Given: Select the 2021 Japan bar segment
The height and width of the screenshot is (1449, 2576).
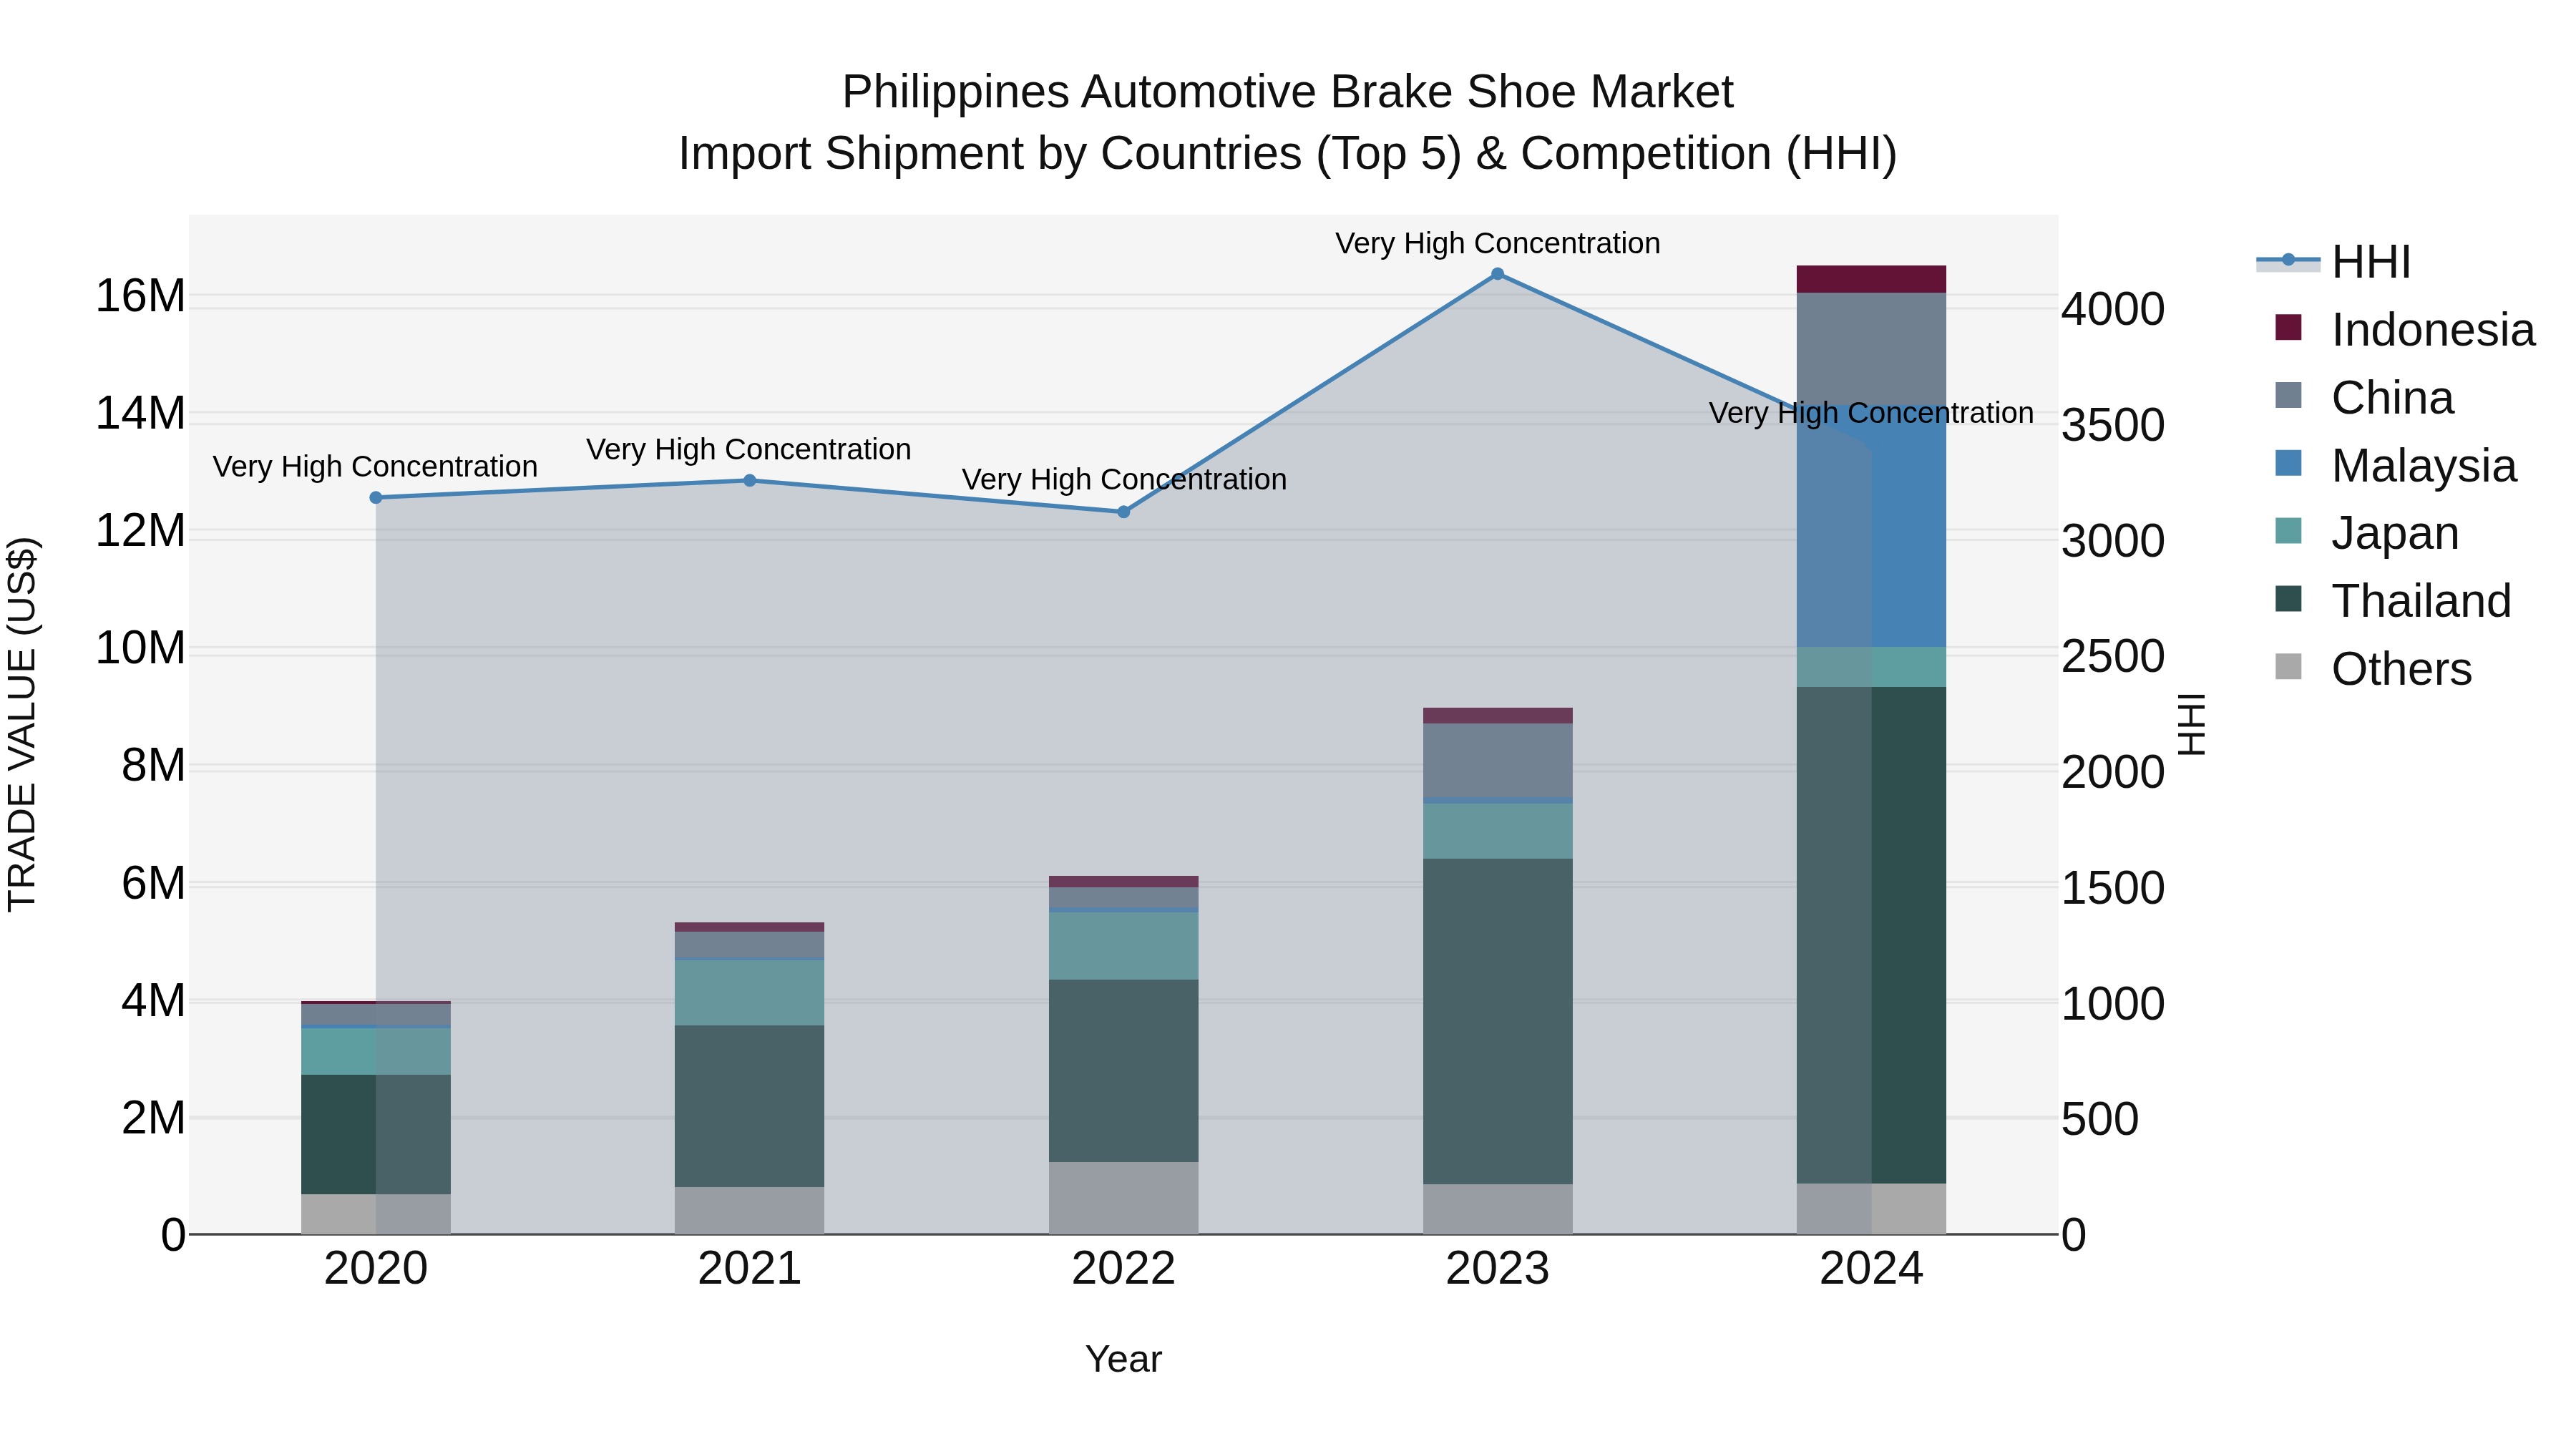Looking at the screenshot, I should click(750, 993).
